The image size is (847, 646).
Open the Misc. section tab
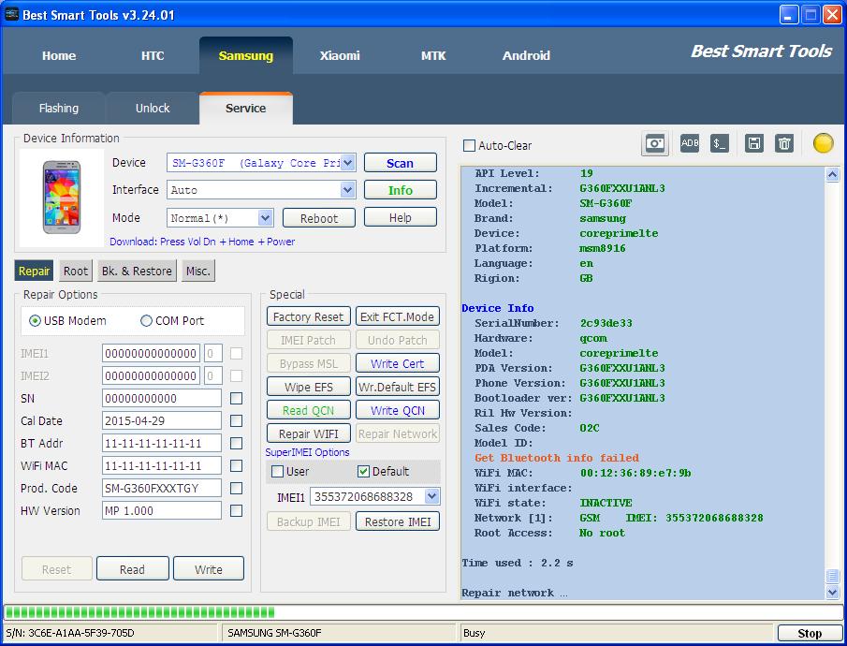tap(198, 271)
